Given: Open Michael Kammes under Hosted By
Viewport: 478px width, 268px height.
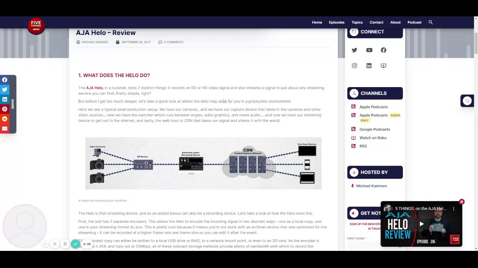Looking at the screenshot, I should (x=371, y=186).
